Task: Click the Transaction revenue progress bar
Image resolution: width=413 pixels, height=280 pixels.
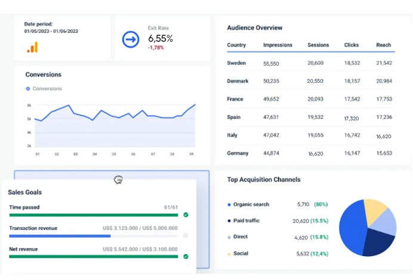Action: coord(94,235)
